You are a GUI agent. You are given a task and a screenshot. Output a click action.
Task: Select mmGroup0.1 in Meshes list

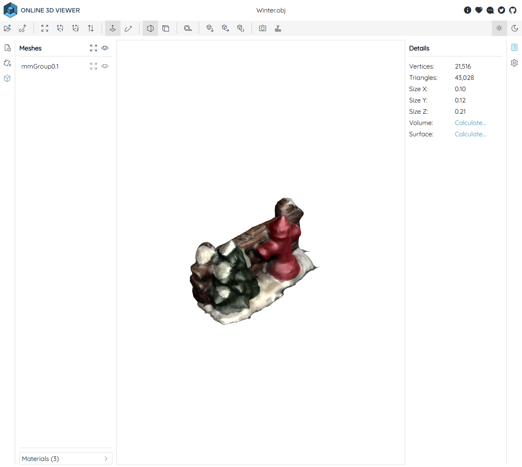coord(40,67)
